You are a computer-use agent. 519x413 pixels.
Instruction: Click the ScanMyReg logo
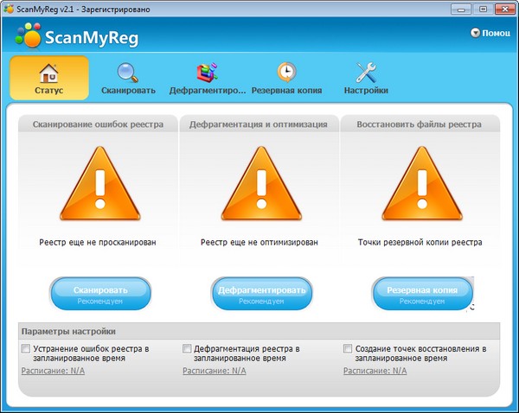[x=77, y=35]
